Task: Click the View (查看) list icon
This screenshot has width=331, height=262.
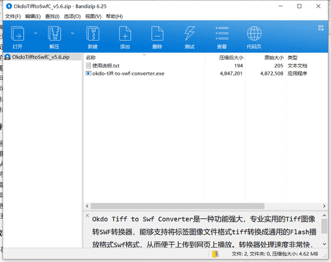Action: point(222,34)
